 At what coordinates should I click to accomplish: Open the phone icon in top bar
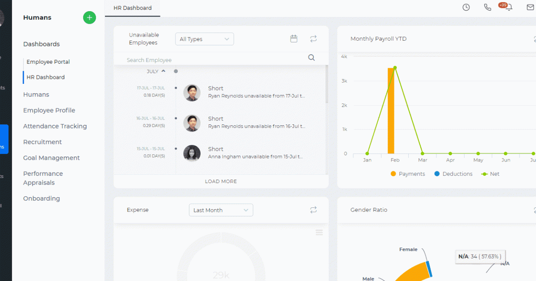click(x=487, y=7)
